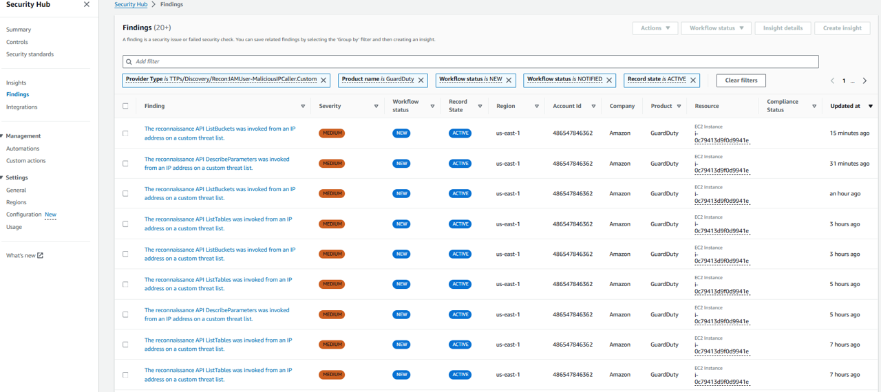This screenshot has width=881, height=392.
Task: Click MEDIUM severity badge in first row
Action: point(332,133)
